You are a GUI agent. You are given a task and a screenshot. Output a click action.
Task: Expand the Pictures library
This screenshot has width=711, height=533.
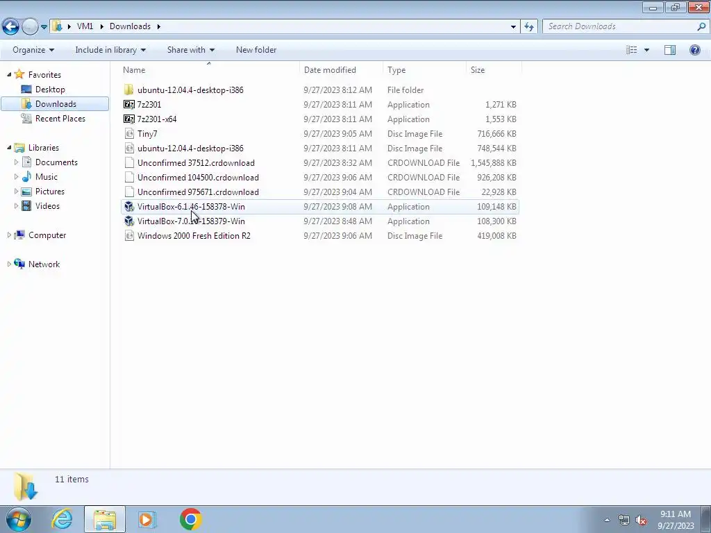17,192
